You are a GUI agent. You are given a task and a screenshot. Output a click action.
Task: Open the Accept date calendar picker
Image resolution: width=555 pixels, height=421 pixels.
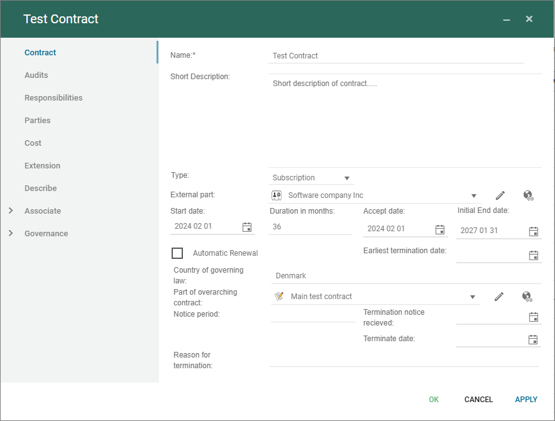click(440, 230)
